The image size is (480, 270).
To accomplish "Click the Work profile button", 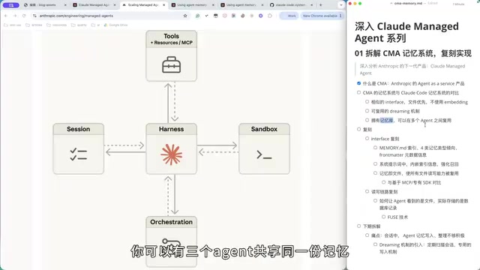I will [x=289, y=16].
